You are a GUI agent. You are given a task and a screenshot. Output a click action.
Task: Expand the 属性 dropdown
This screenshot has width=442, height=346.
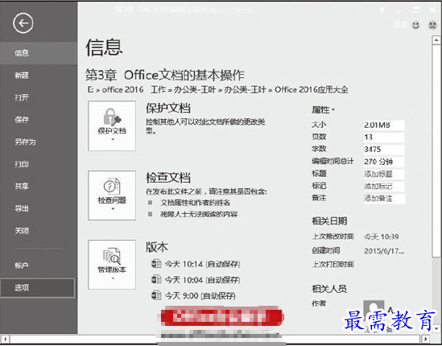323,109
